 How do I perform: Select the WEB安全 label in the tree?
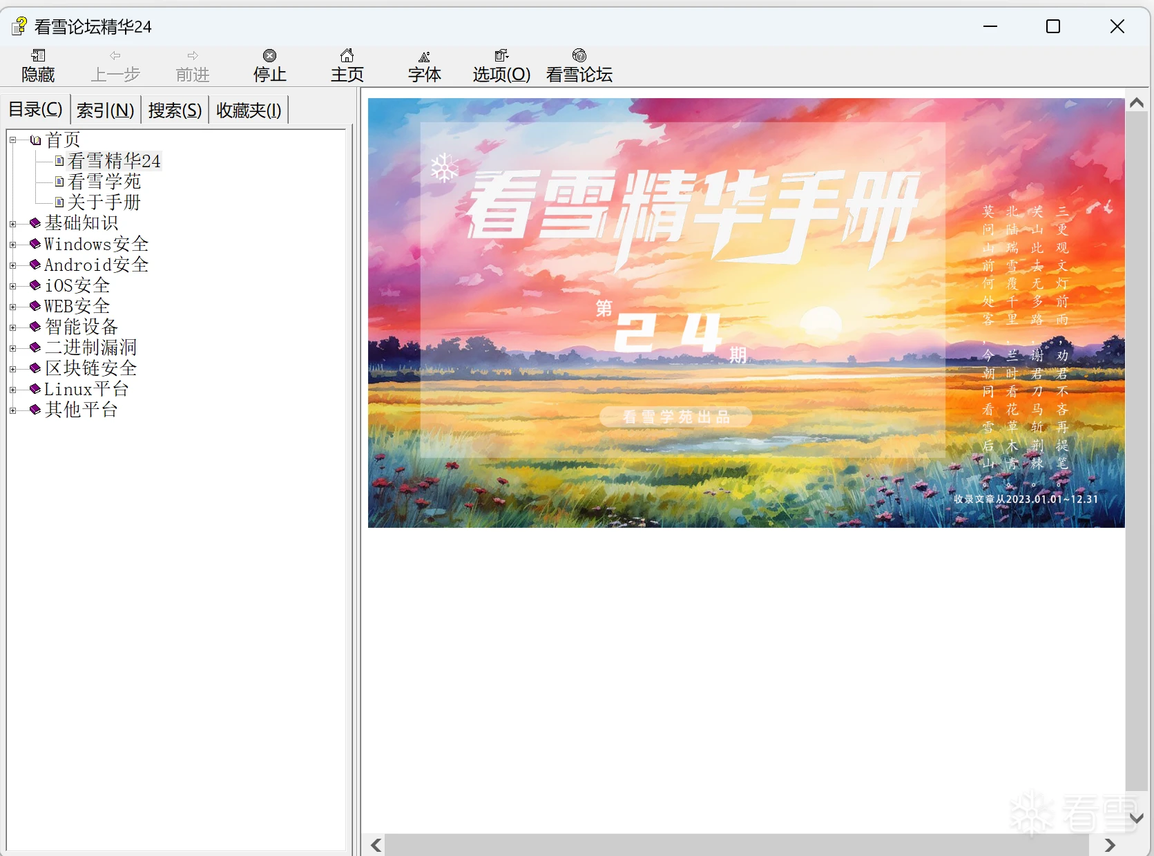(77, 306)
